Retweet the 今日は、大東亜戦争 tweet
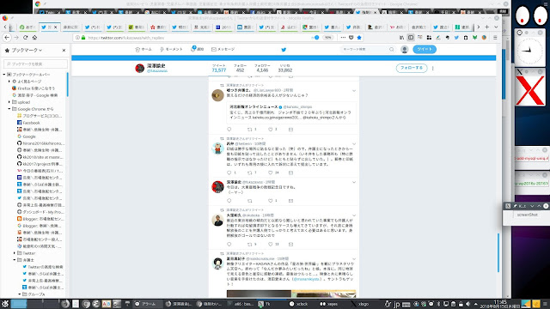Image resolution: width=550 pixels, height=309 pixels. click(250, 201)
